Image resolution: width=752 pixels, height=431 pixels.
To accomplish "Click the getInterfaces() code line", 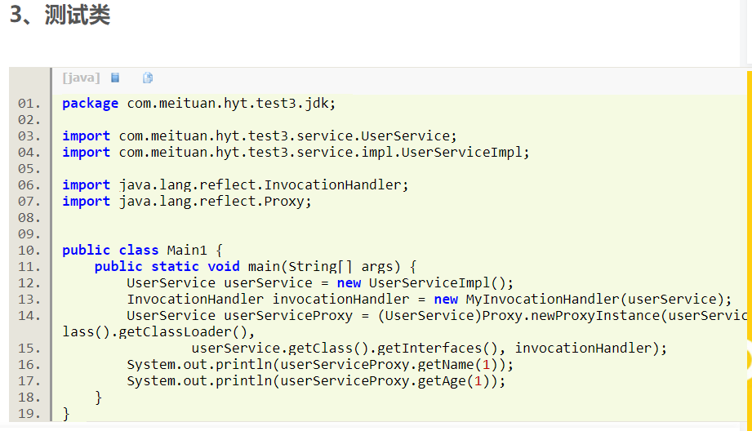I will pyautogui.click(x=429, y=348).
